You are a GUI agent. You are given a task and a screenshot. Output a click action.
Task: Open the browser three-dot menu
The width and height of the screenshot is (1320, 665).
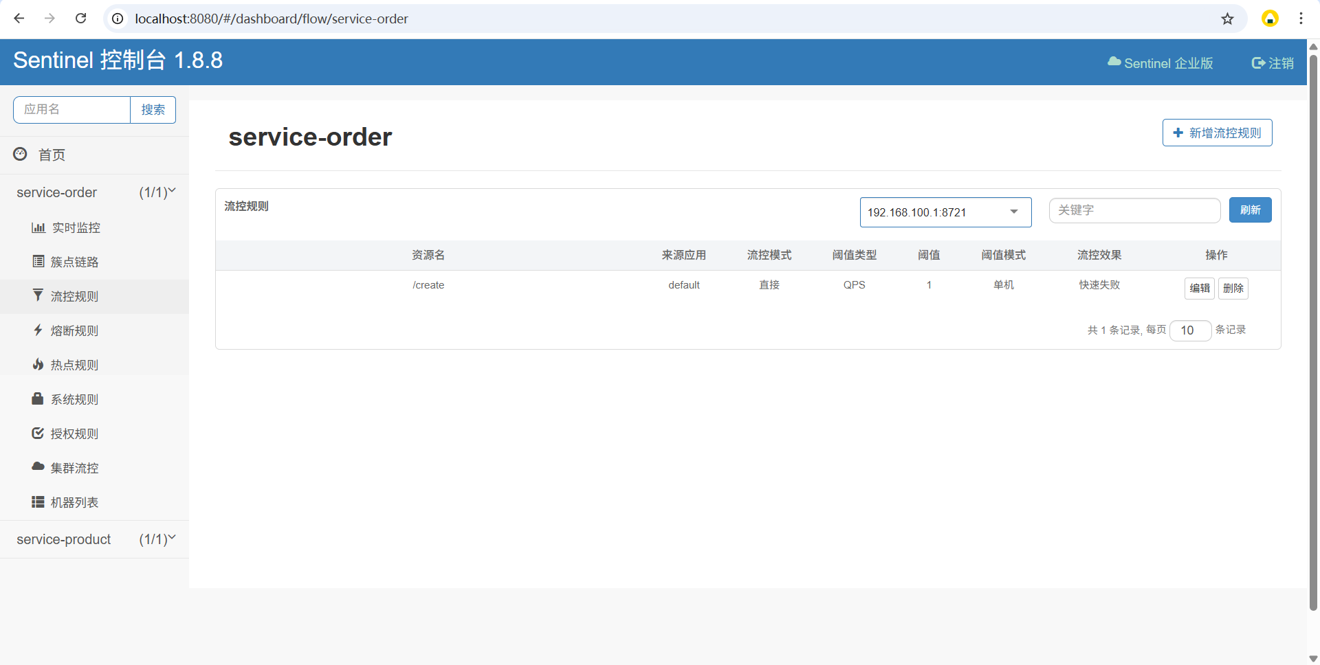[1301, 19]
